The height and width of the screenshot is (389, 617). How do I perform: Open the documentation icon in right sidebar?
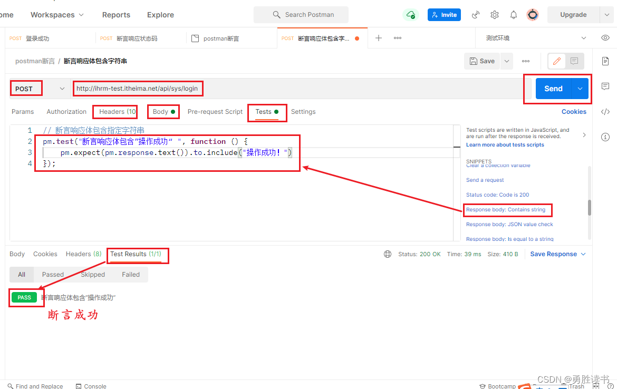pyautogui.click(x=605, y=61)
